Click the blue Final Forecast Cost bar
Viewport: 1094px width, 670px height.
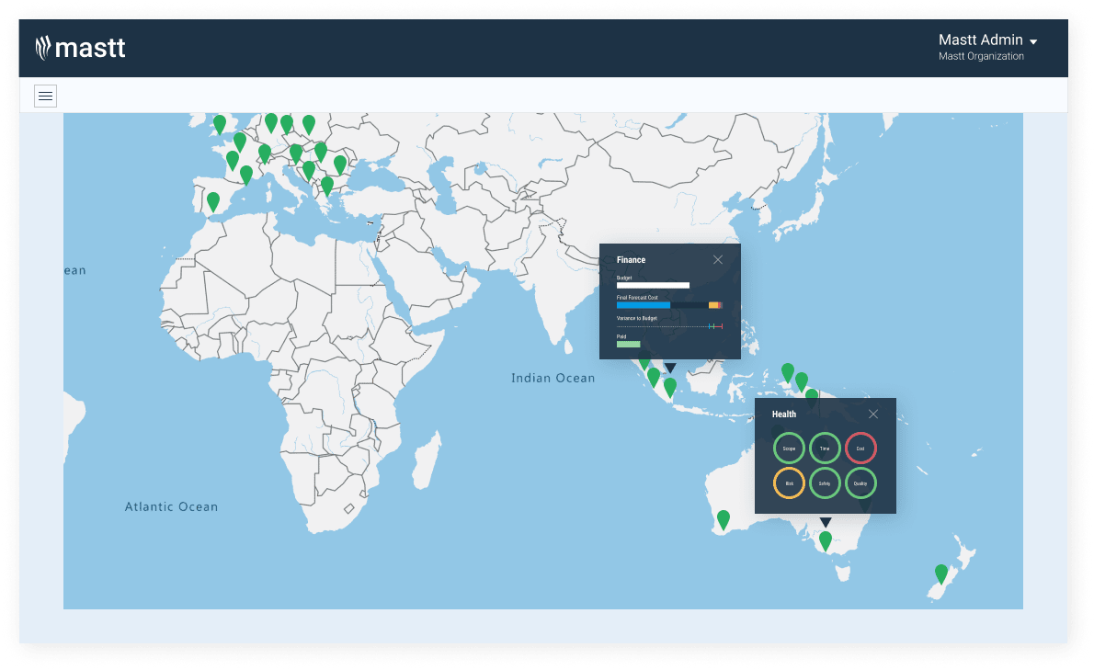[644, 305]
